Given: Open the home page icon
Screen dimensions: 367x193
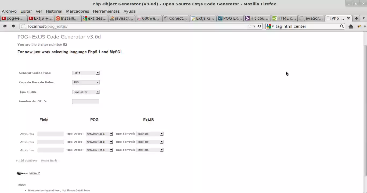Looking at the screenshot, I should tap(351, 26).
